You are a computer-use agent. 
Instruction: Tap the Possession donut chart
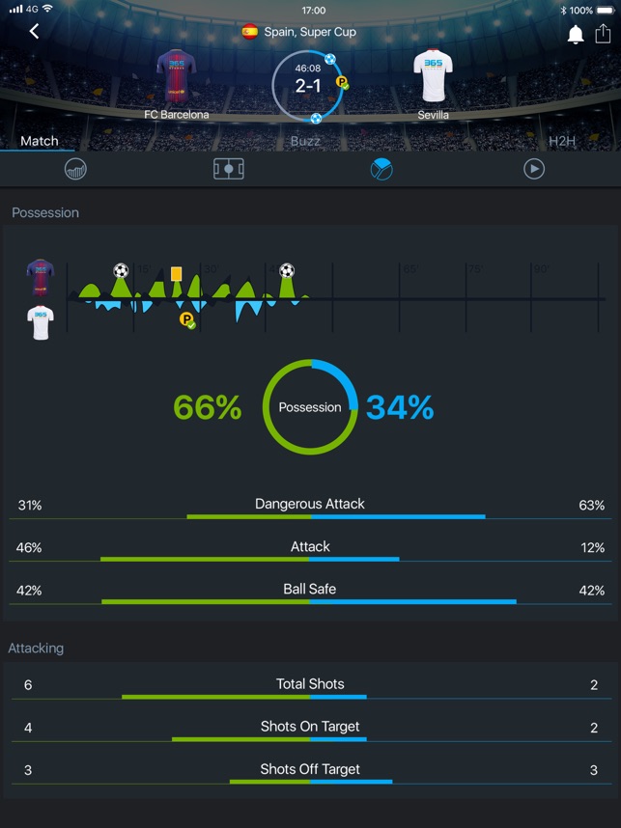click(x=310, y=407)
